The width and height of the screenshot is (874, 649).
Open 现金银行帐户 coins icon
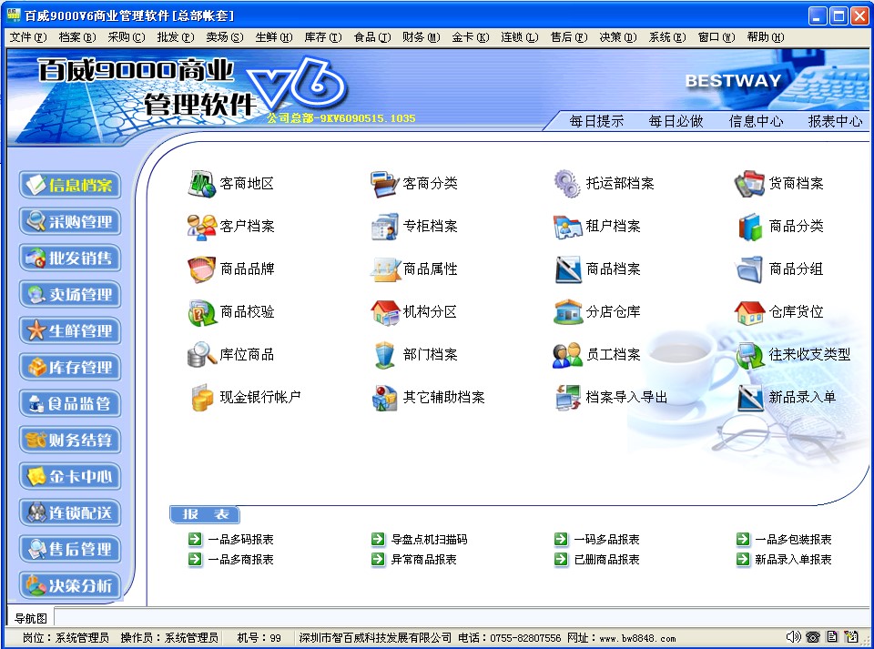(x=202, y=398)
